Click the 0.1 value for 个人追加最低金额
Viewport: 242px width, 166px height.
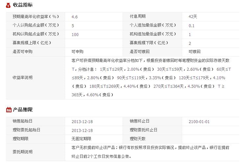click(192, 26)
